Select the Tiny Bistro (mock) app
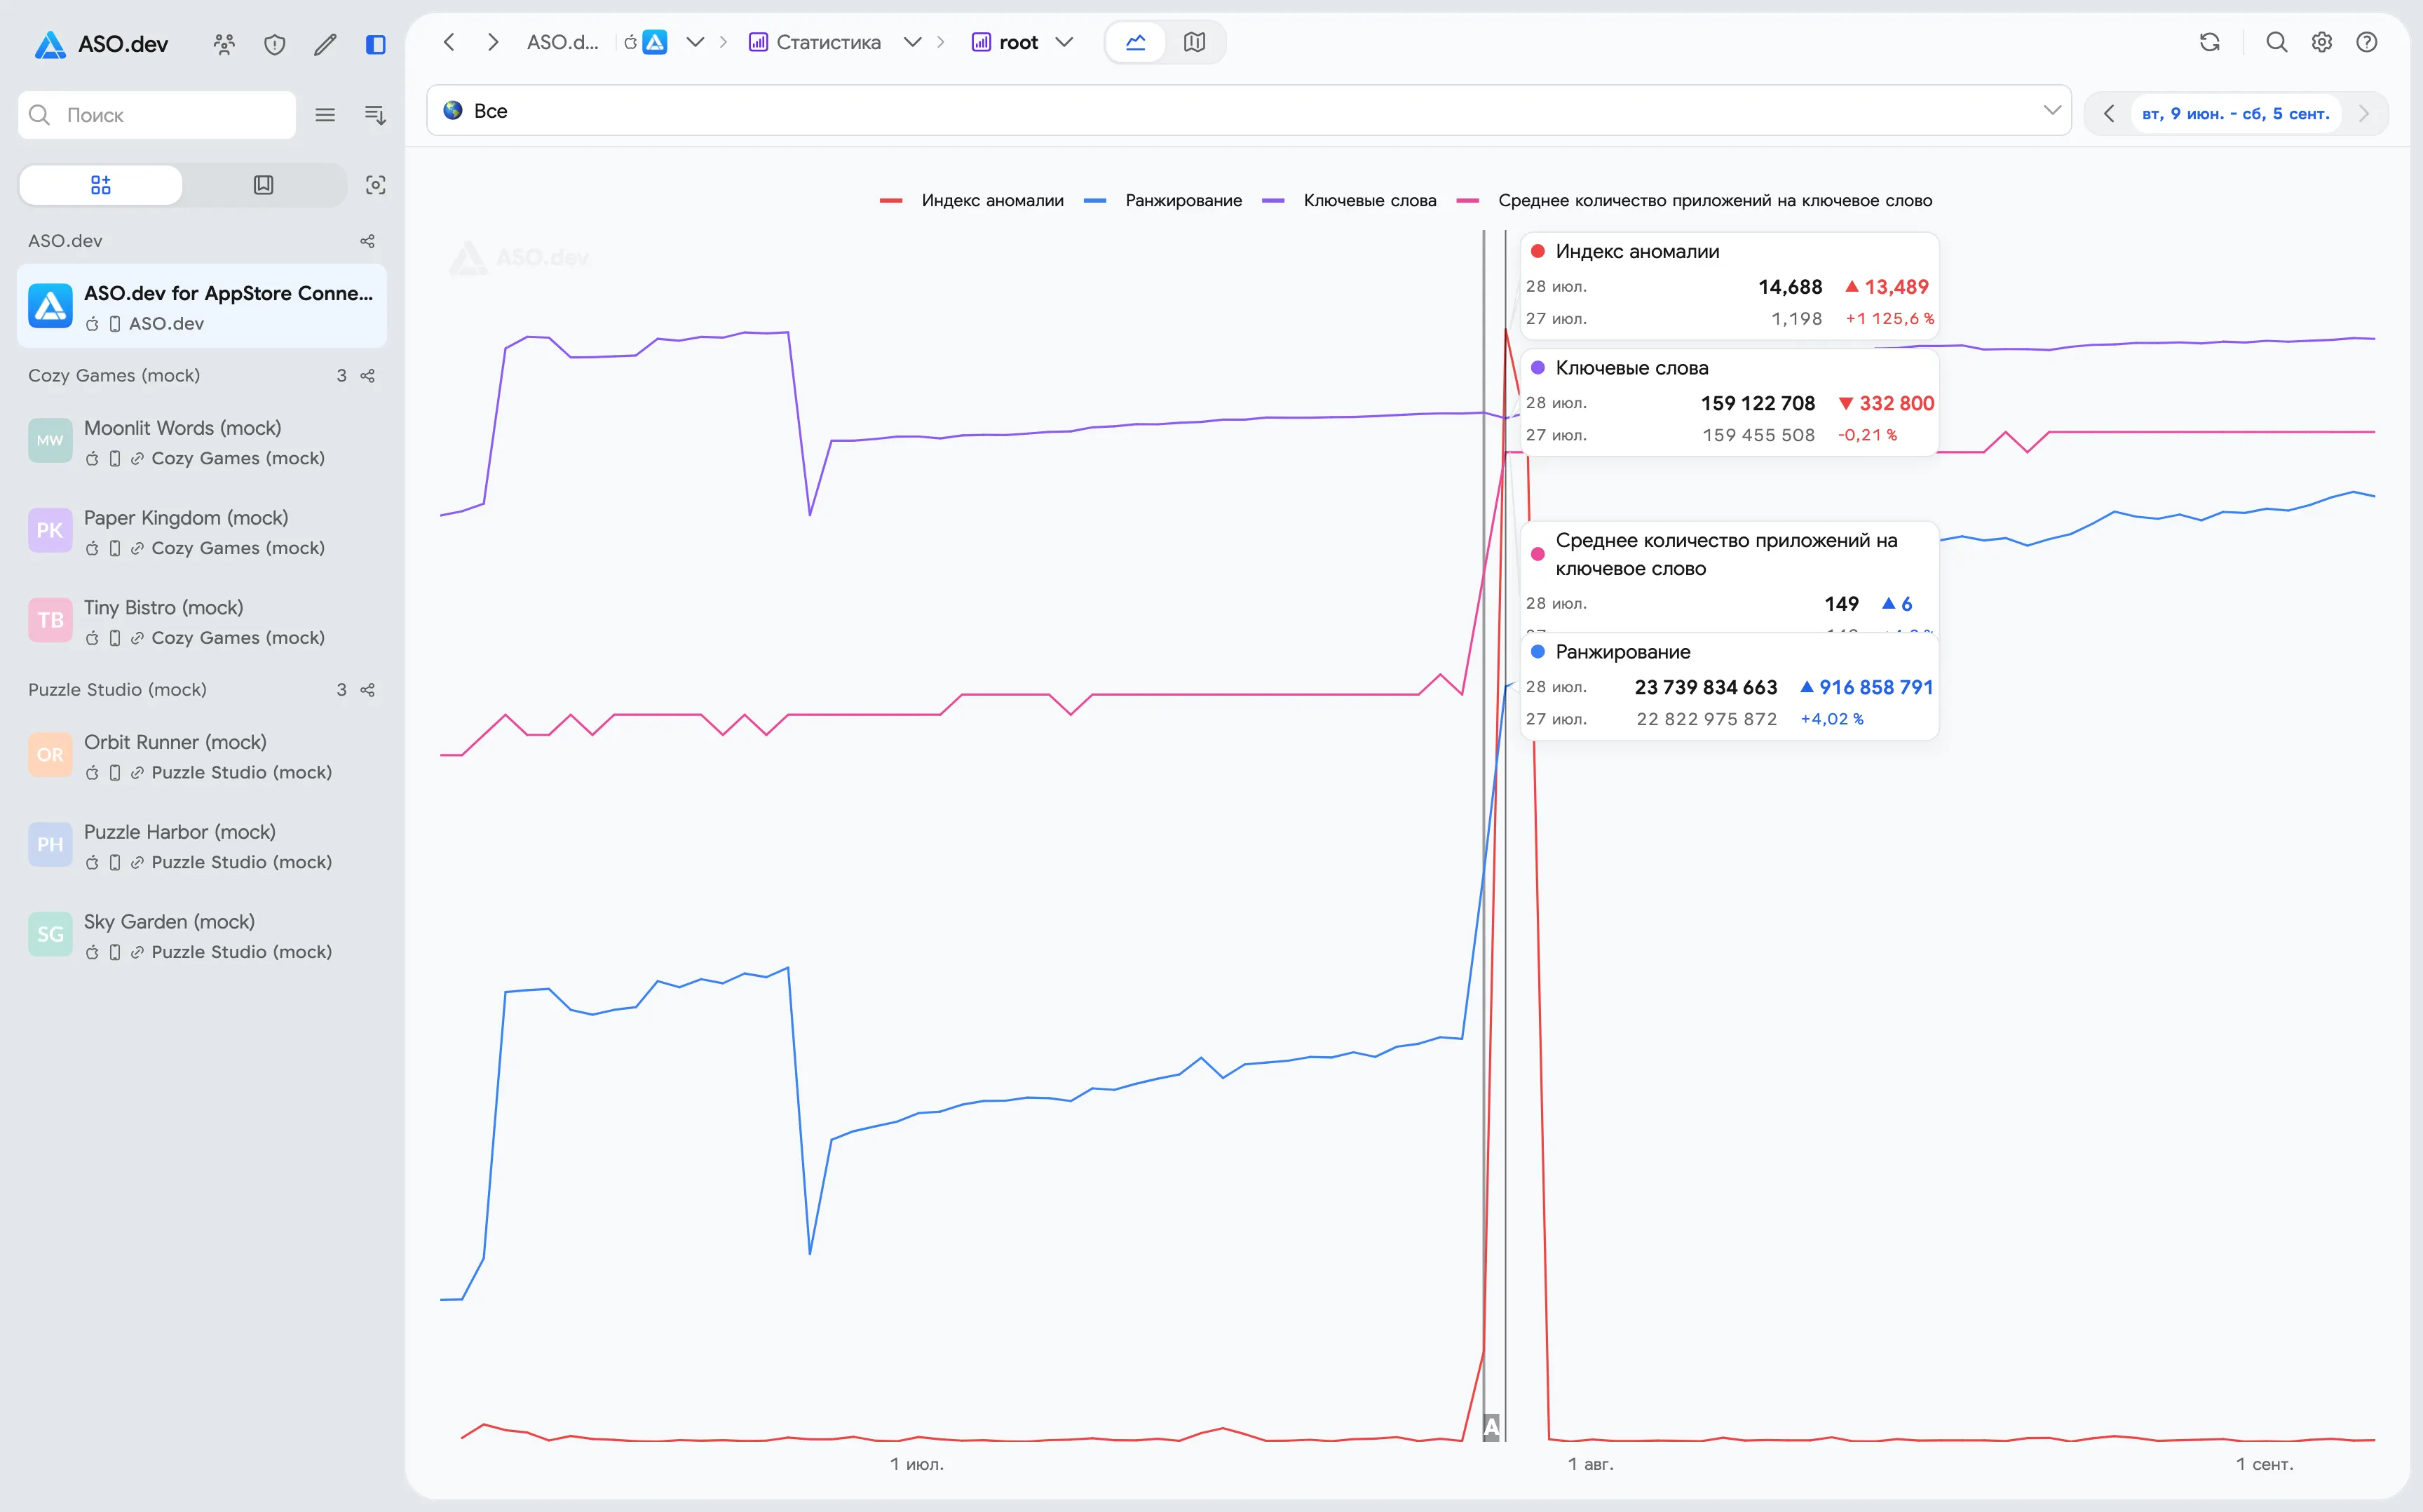 pos(202,621)
